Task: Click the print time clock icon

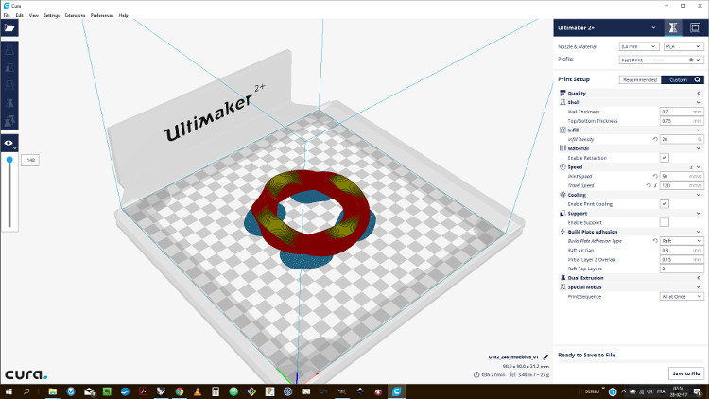Action: 476,374
